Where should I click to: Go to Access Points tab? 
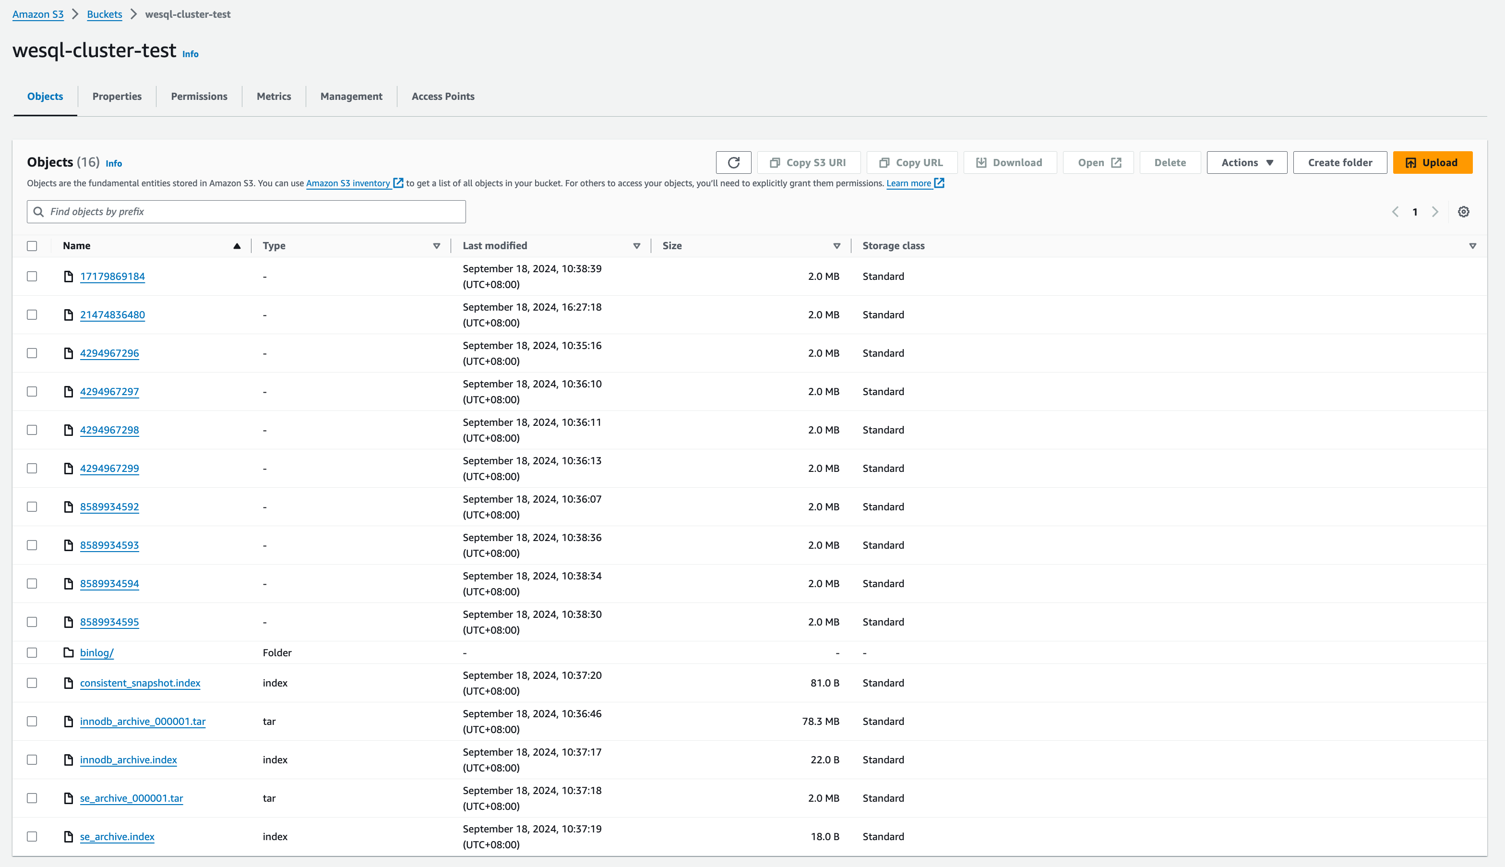pos(443,96)
